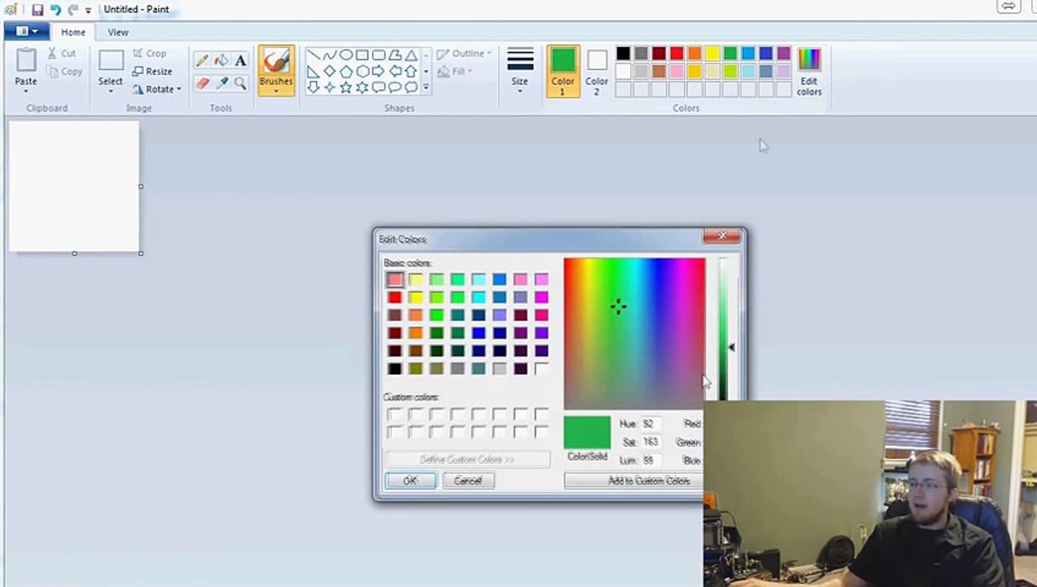Pick the Curve shape
The image size is (1037, 587).
[329, 55]
